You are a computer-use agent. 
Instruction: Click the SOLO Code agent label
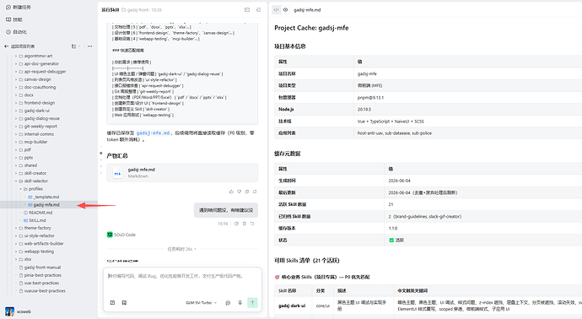click(x=121, y=235)
